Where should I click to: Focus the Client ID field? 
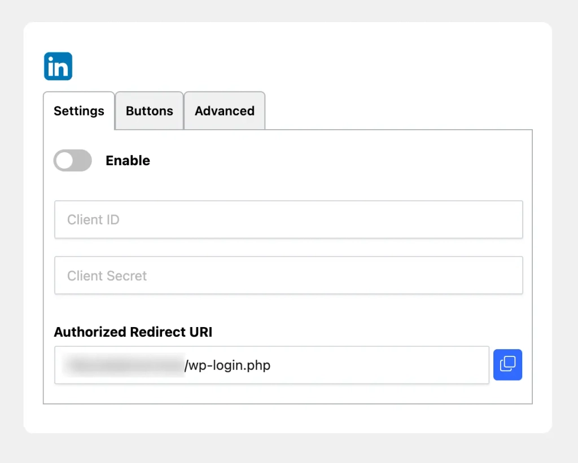click(x=288, y=219)
